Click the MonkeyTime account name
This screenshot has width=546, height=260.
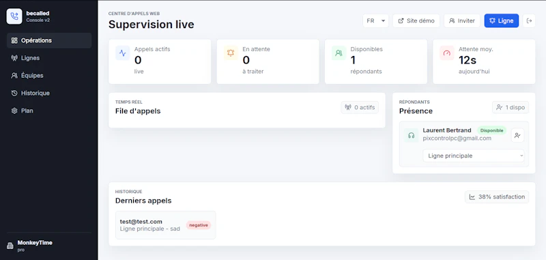(x=35, y=242)
